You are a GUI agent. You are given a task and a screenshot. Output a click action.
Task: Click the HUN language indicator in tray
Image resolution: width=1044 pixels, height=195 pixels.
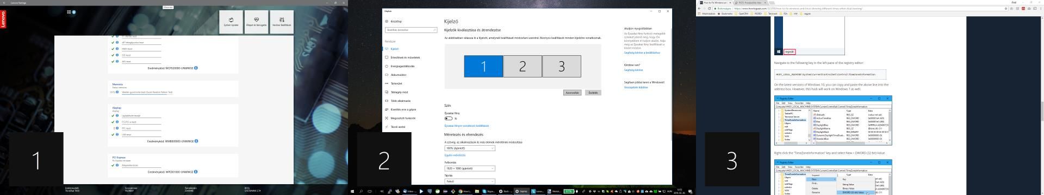point(670,191)
